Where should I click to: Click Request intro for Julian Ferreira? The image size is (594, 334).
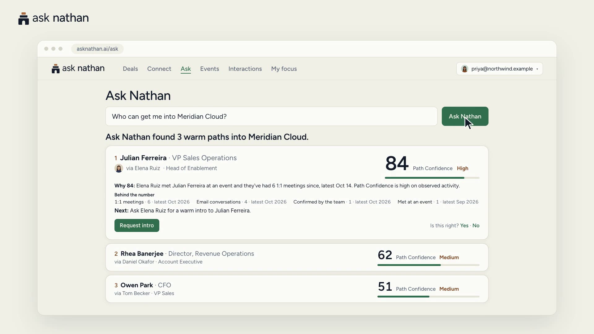[x=137, y=225]
